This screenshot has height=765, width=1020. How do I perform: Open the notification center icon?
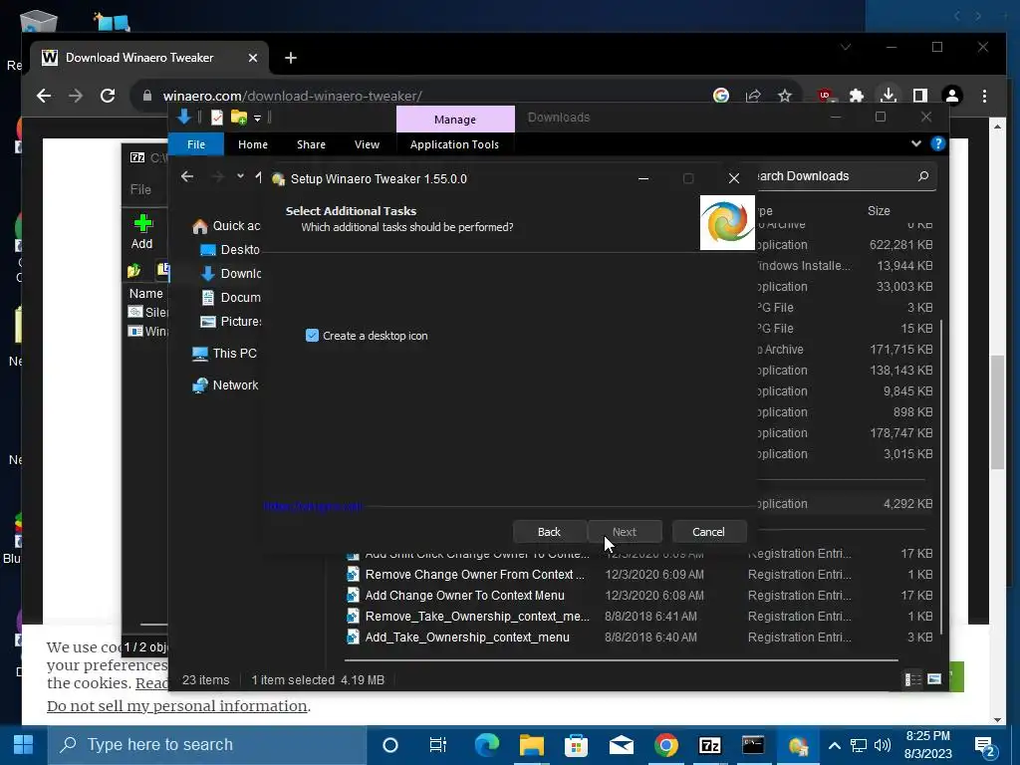coord(985,746)
